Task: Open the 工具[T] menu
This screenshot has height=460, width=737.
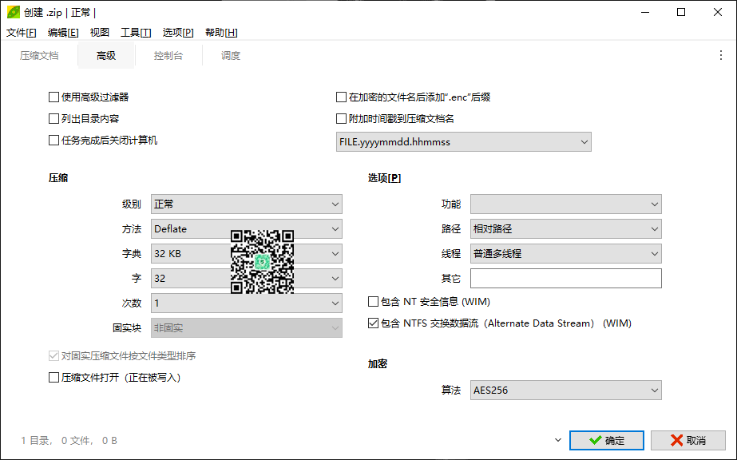Action: pyautogui.click(x=136, y=33)
